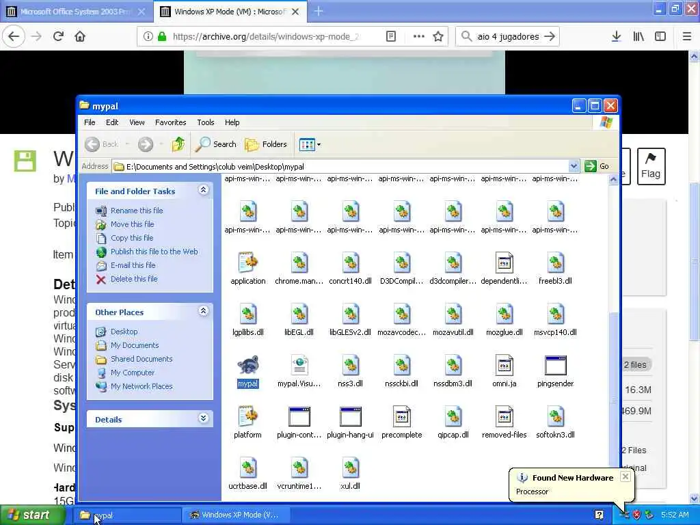This screenshot has width=700, height=525.
Task: Click the Explorer Back button
Action: click(103, 144)
